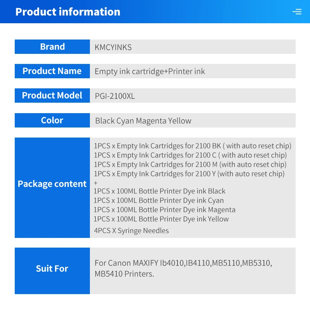310x310 pixels.
Task: Select the Product Name label cell
Action: coord(52,71)
